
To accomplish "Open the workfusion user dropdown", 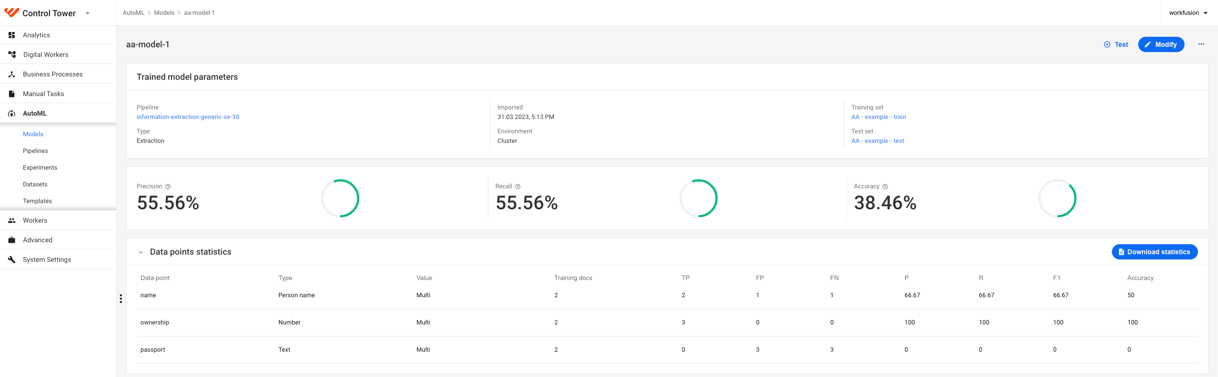I will (x=1188, y=13).
